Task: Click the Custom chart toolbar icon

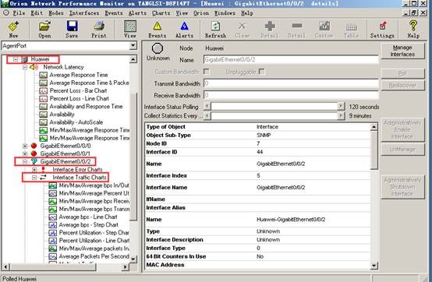Action: pyautogui.click(x=324, y=26)
